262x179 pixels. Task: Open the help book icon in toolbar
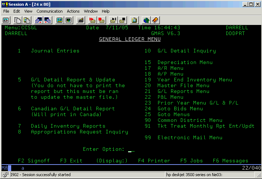tap(155, 20)
